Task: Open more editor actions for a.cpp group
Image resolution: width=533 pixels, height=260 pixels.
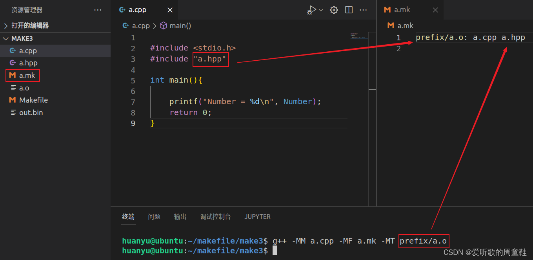Action: coord(364,10)
